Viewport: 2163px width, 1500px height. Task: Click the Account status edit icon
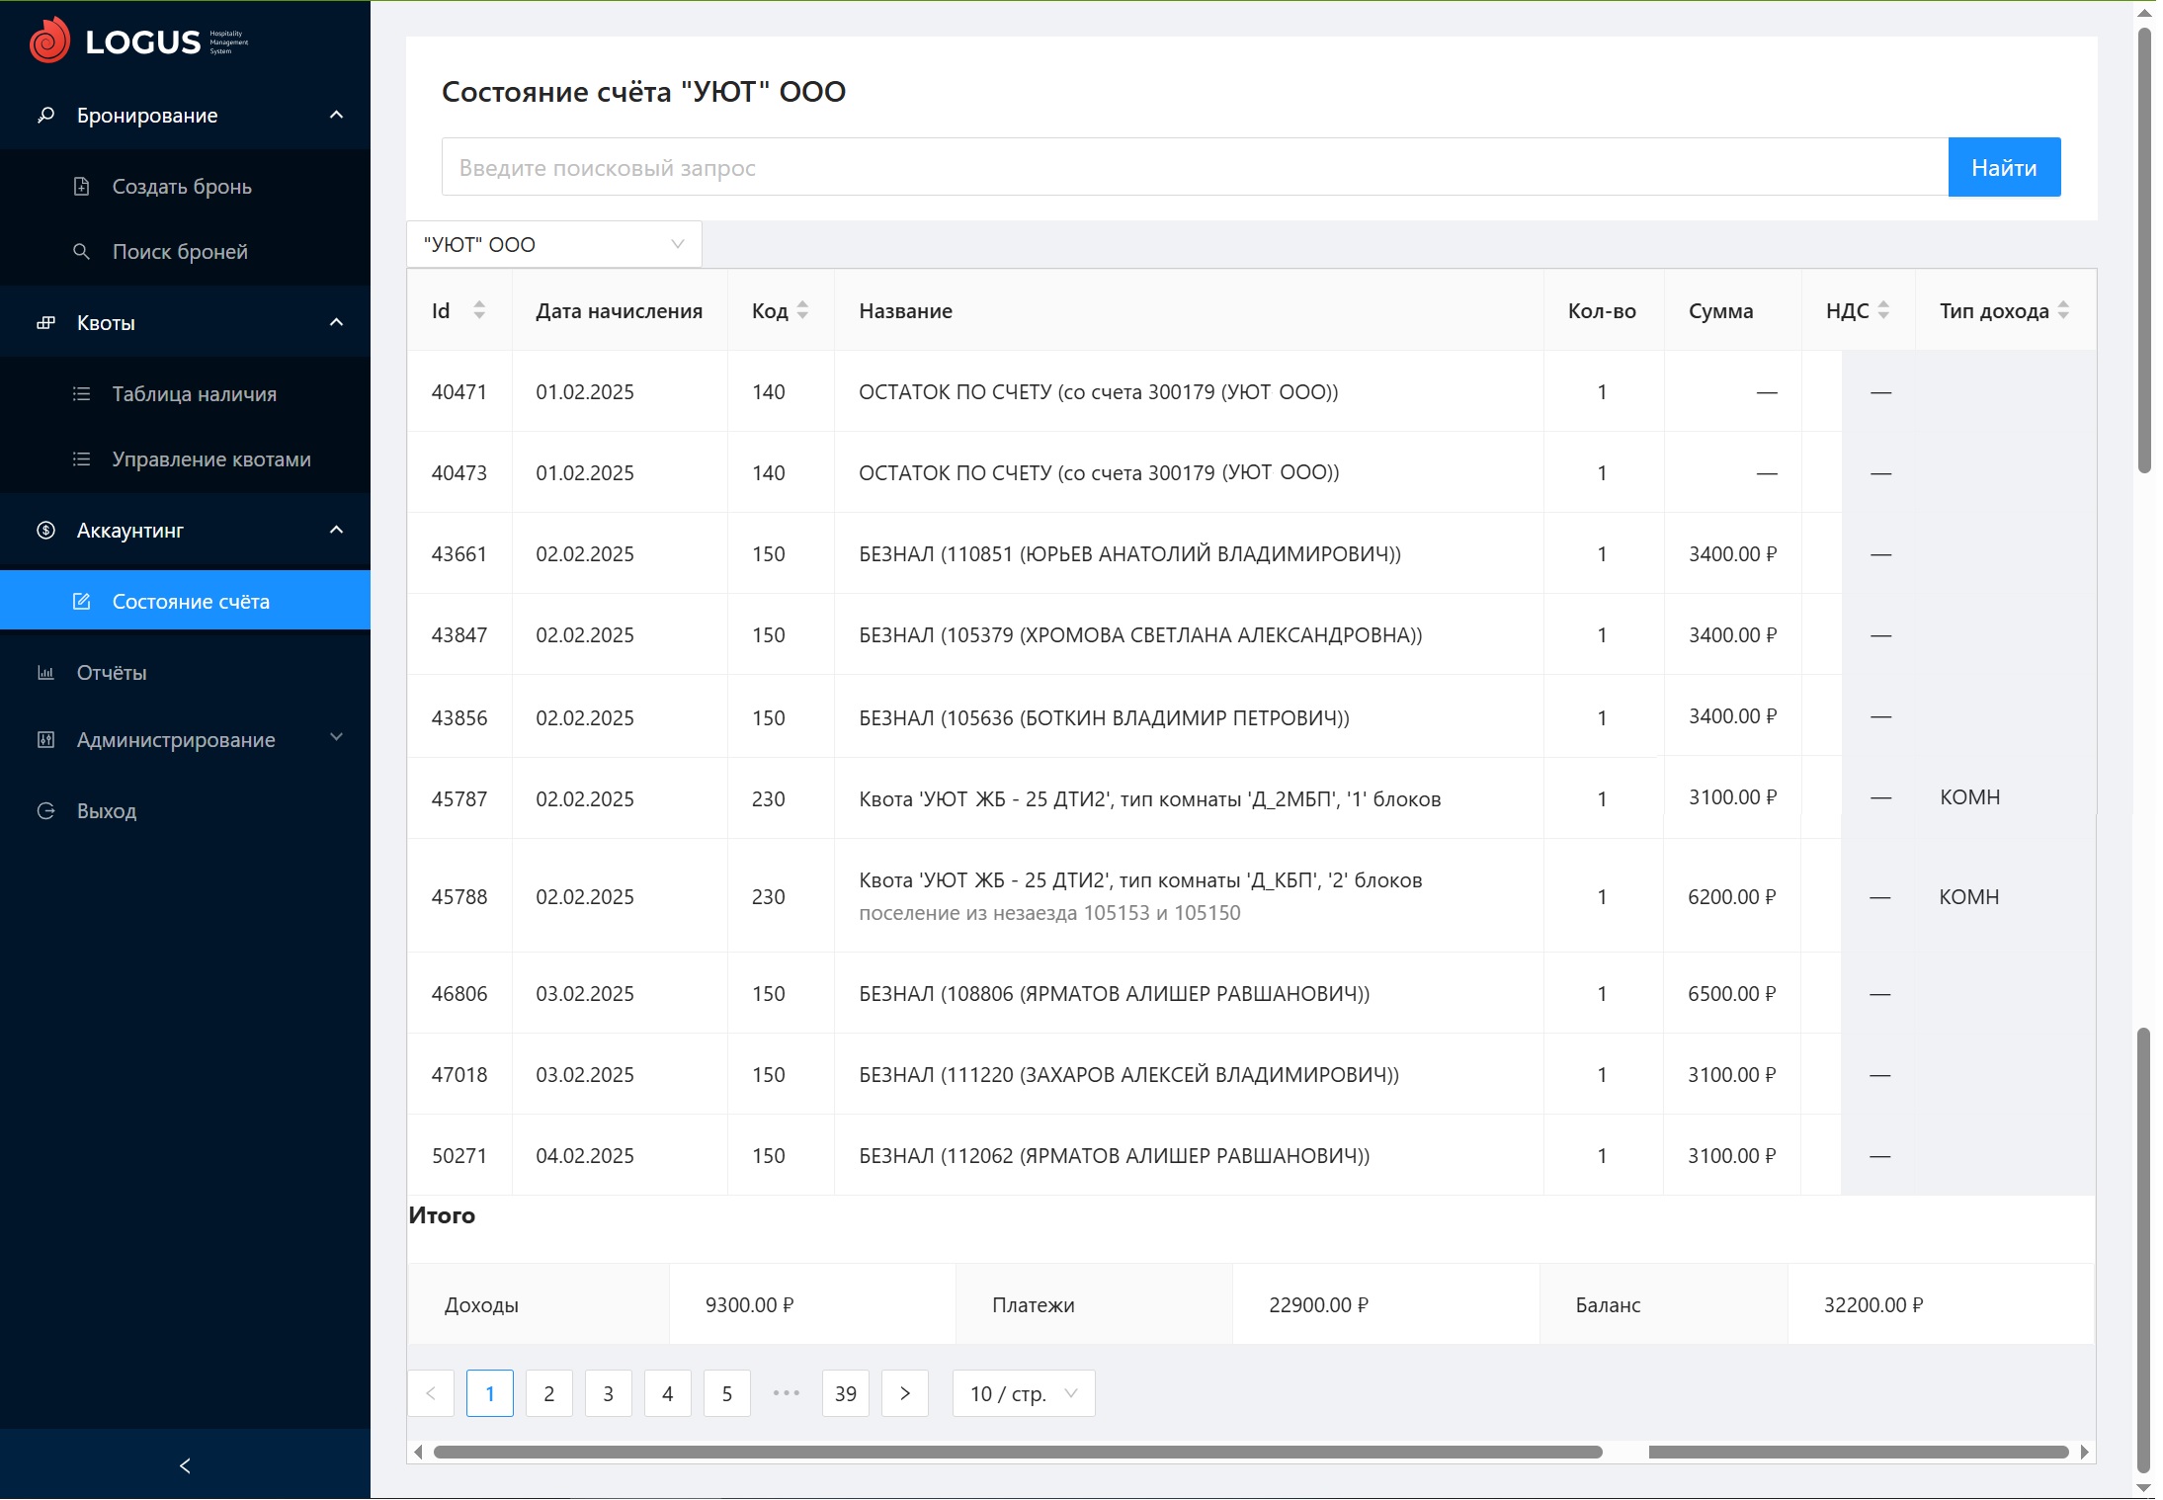pyautogui.click(x=82, y=602)
